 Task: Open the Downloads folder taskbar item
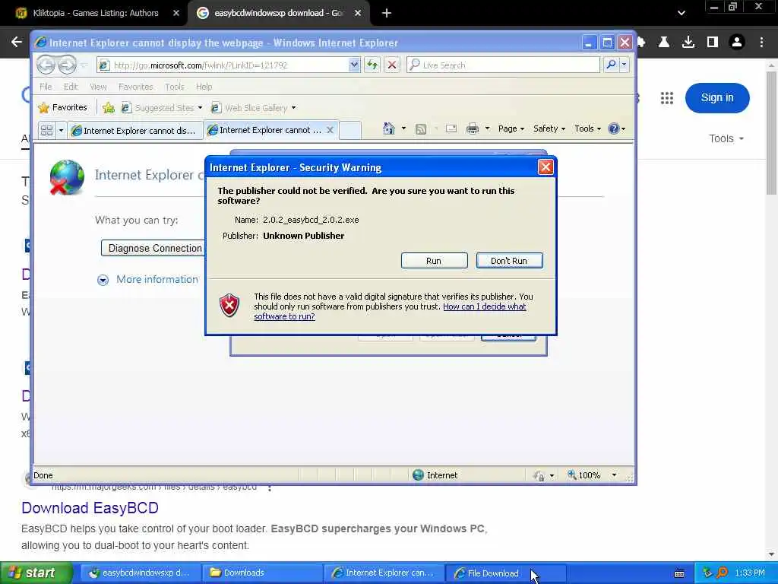click(x=262, y=573)
